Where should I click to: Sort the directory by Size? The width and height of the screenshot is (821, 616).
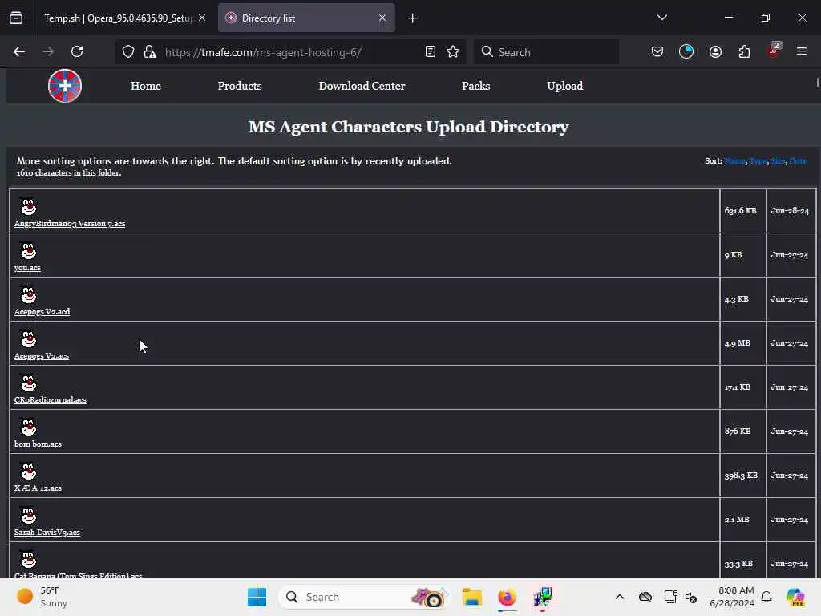[778, 160]
